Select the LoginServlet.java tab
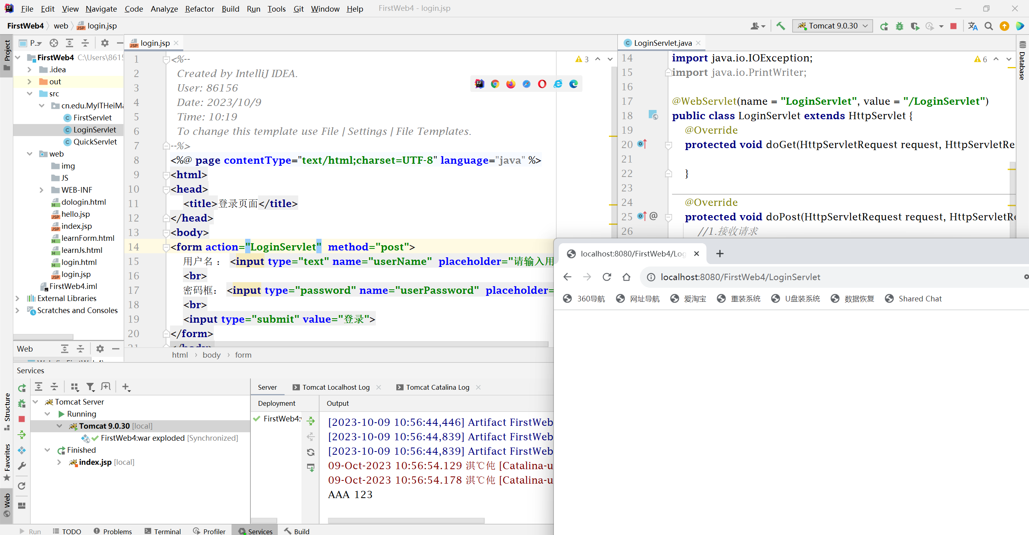The width and height of the screenshot is (1029, 535). pyautogui.click(x=661, y=43)
